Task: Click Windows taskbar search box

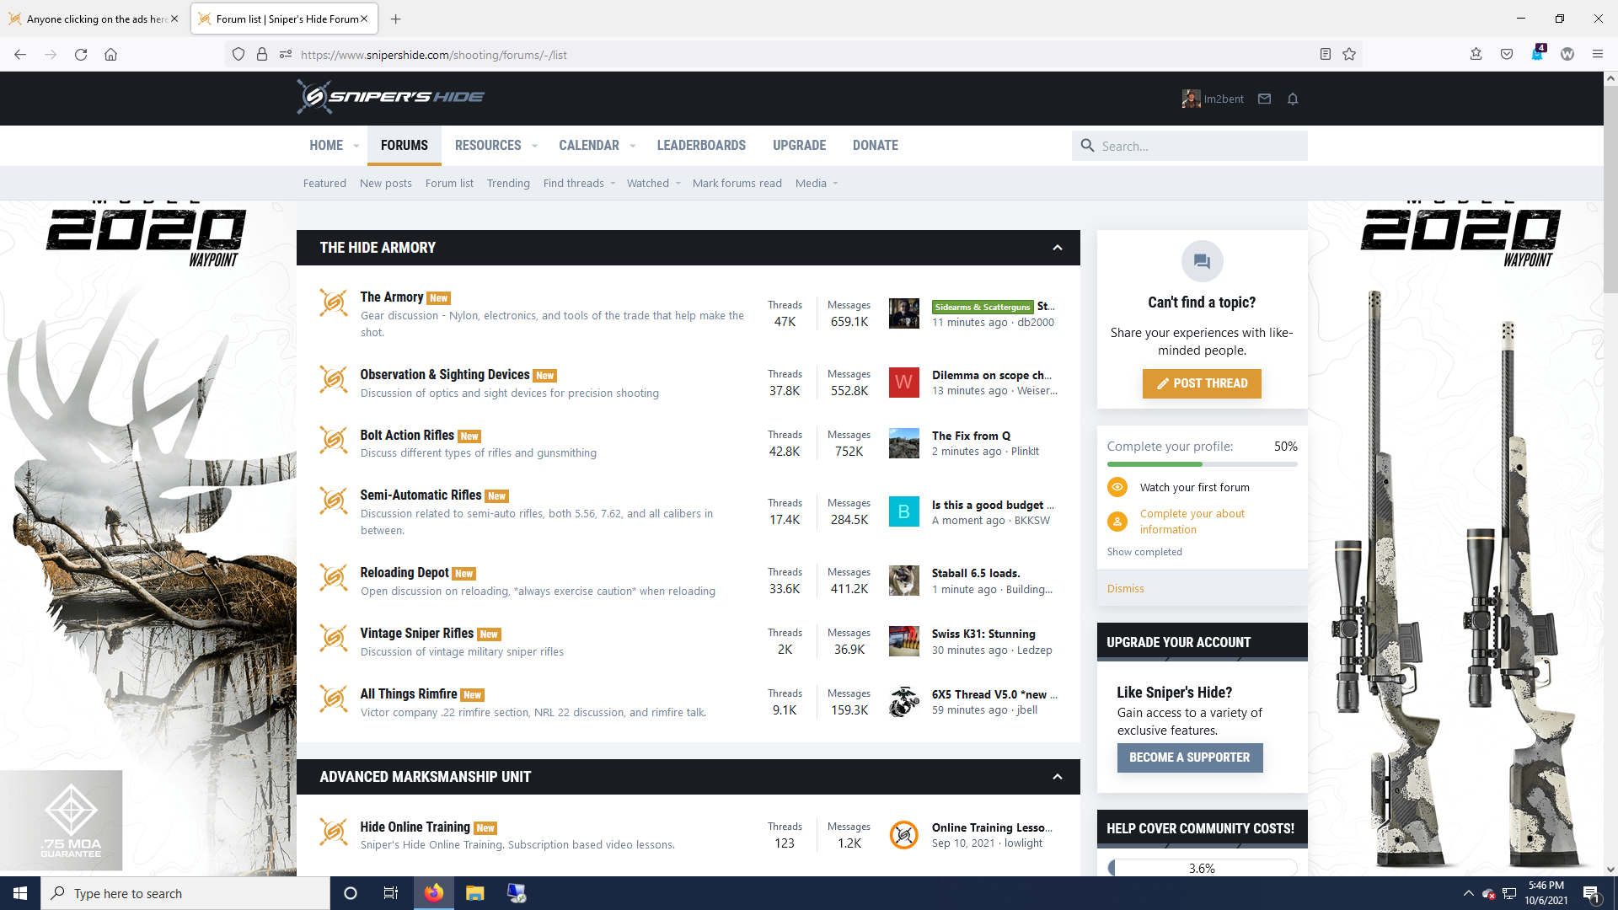Action: coord(185,893)
